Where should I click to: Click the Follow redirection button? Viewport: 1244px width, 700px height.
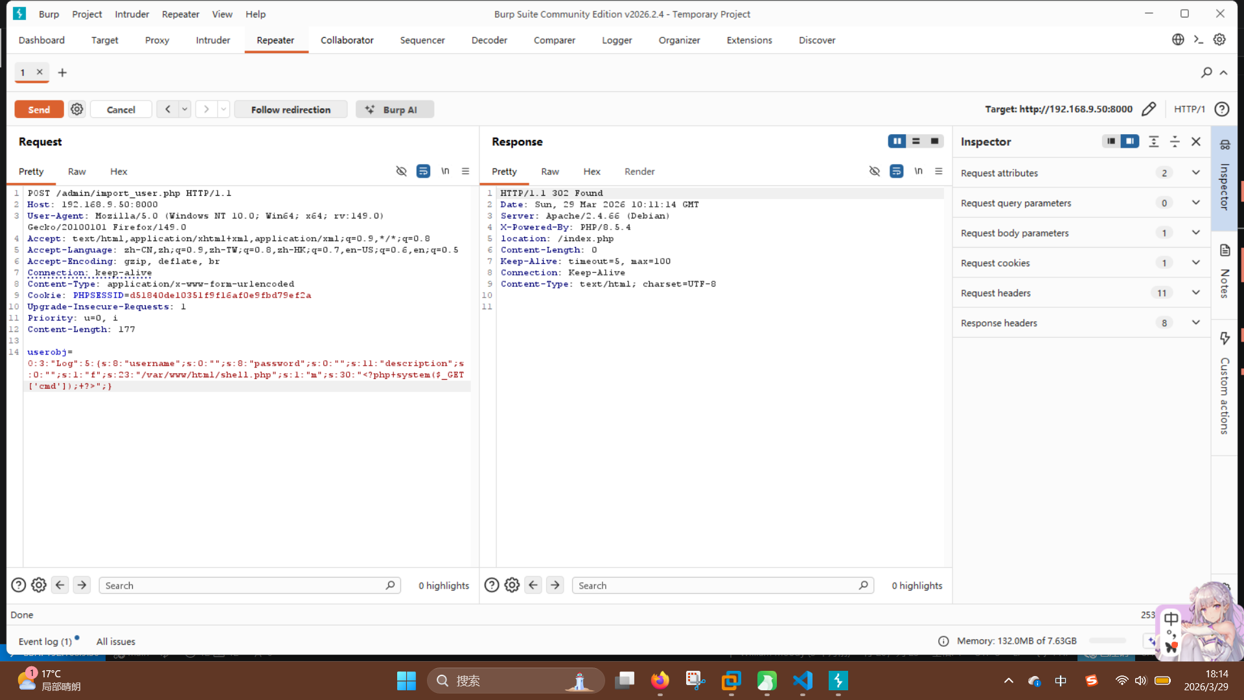(290, 110)
